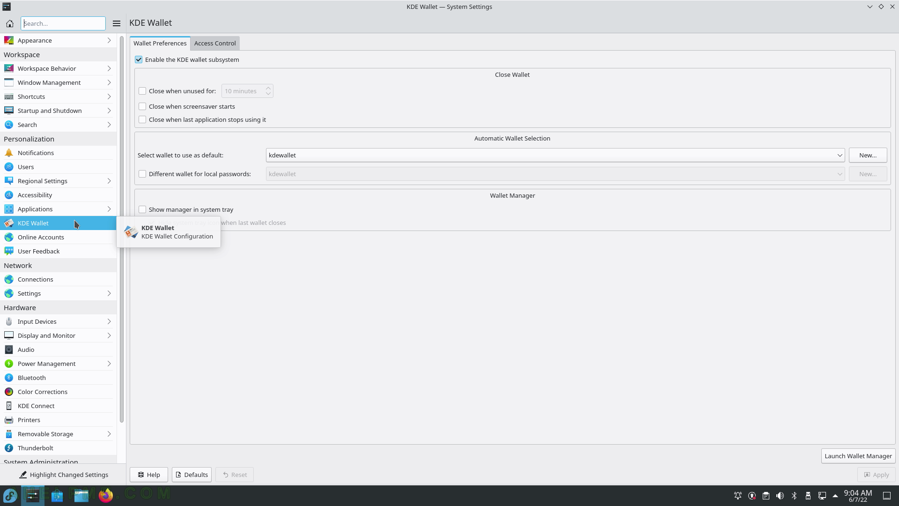899x506 pixels.
Task: Expand the Applications category chevron
Action: [109, 209]
